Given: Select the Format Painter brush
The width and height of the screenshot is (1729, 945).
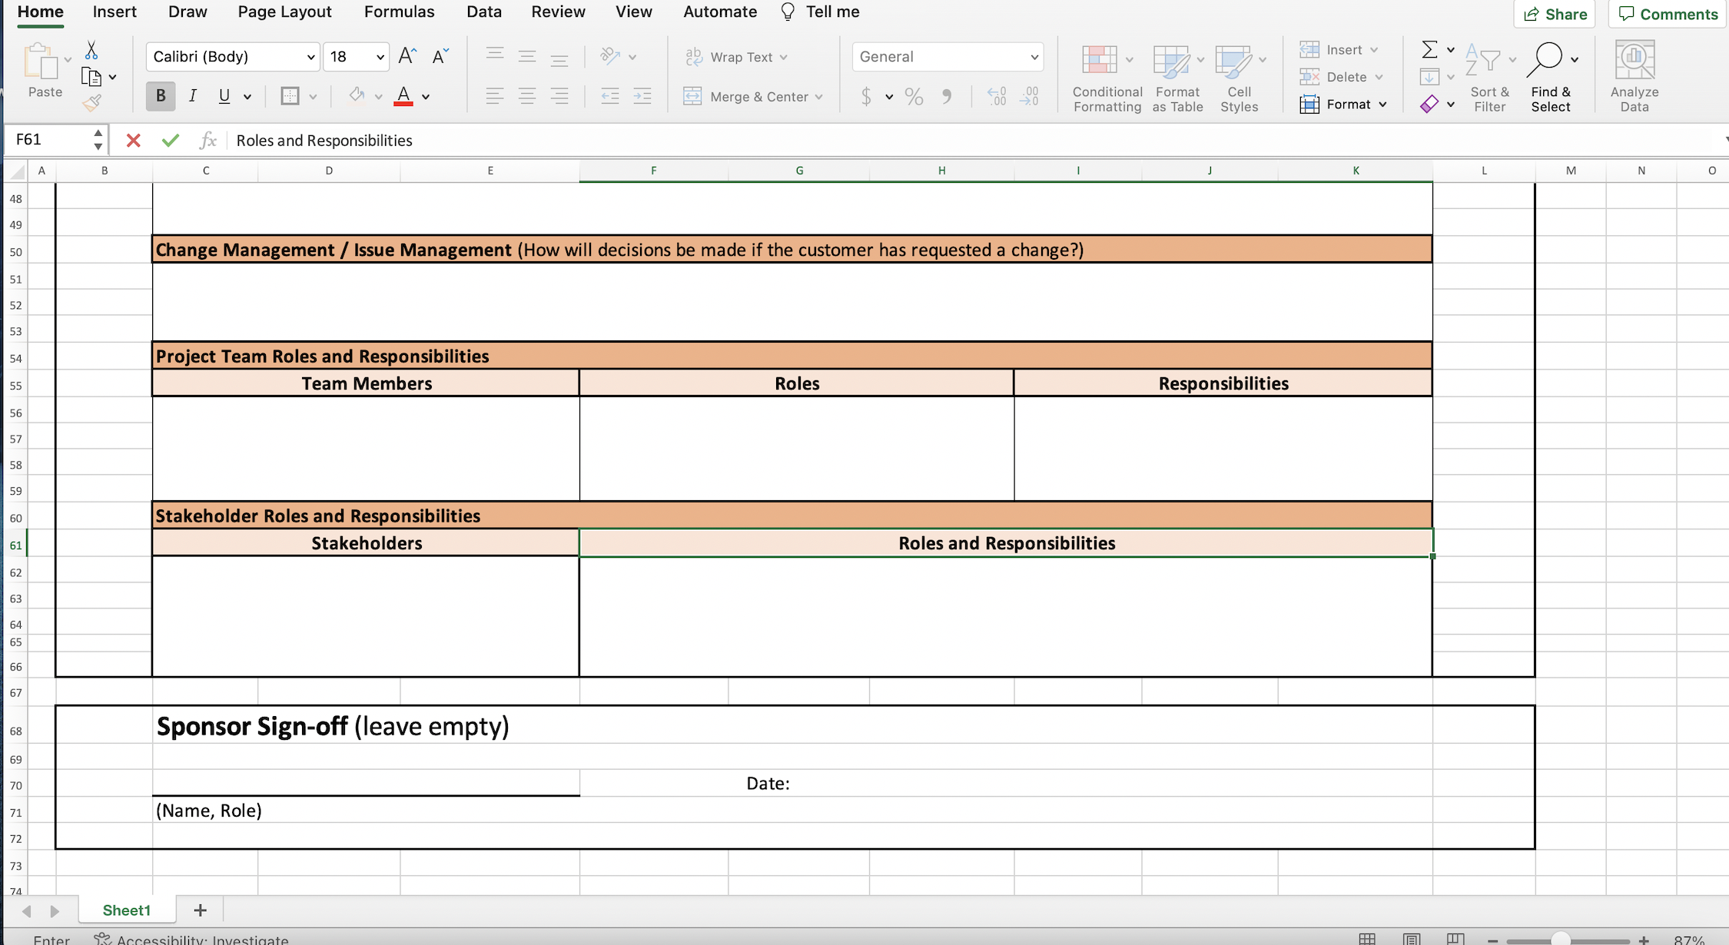Looking at the screenshot, I should (x=92, y=102).
